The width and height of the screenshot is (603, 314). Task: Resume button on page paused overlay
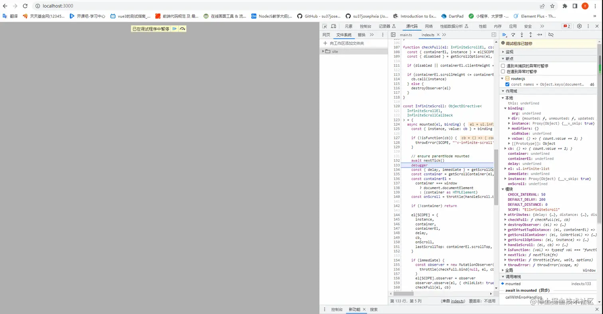[175, 29]
